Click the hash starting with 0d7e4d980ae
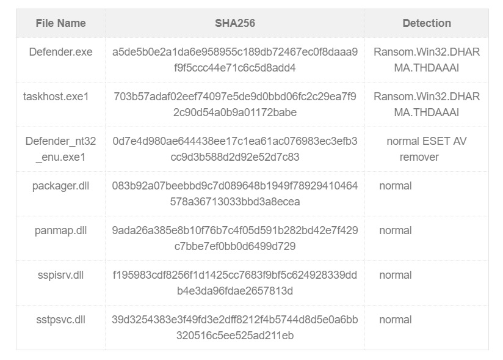This screenshot has width=503, height=360. coord(235,149)
